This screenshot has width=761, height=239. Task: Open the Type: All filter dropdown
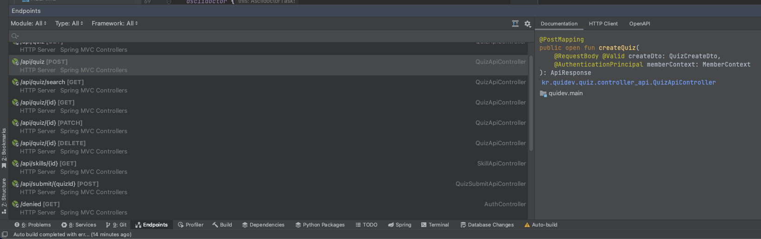69,23
